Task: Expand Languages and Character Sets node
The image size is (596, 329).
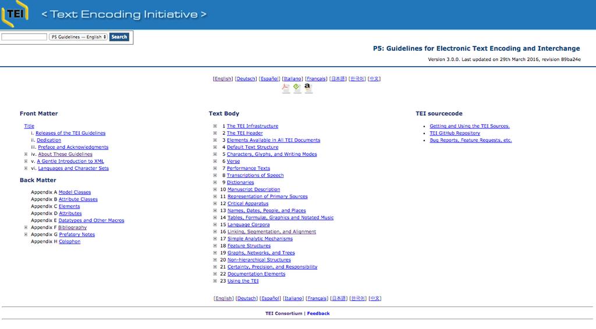Action: tap(26, 168)
